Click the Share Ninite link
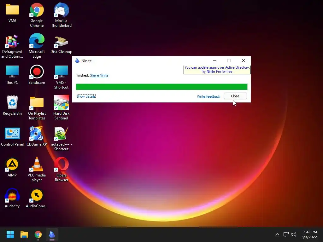This screenshot has width=323, height=242. point(99,75)
